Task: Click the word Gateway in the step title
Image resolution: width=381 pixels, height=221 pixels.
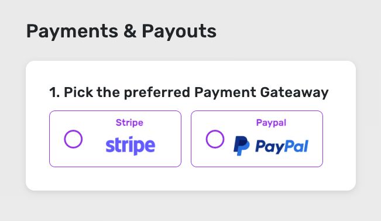Action: pos(294,93)
